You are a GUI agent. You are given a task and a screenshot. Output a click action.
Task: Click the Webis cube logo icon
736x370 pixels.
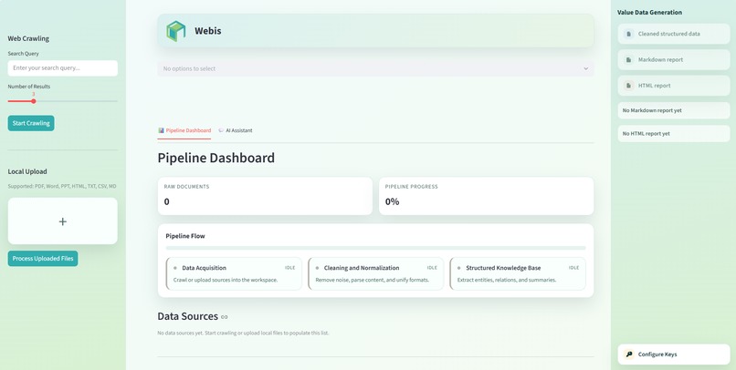point(176,31)
